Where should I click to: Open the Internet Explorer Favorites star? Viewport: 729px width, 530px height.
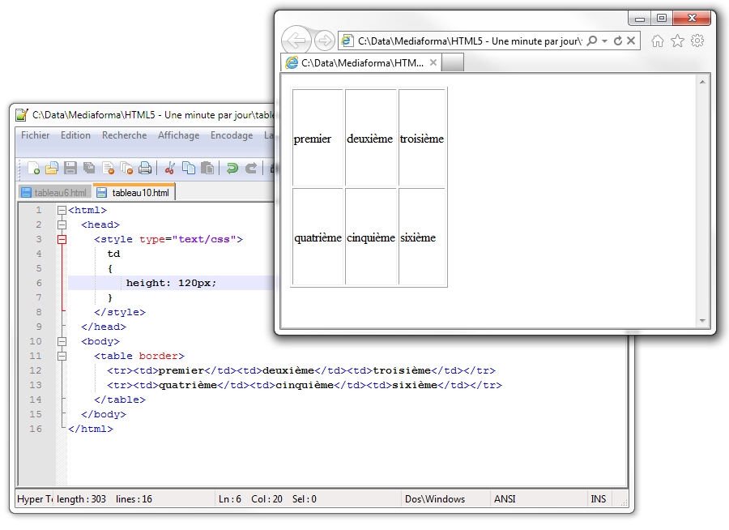(677, 41)
